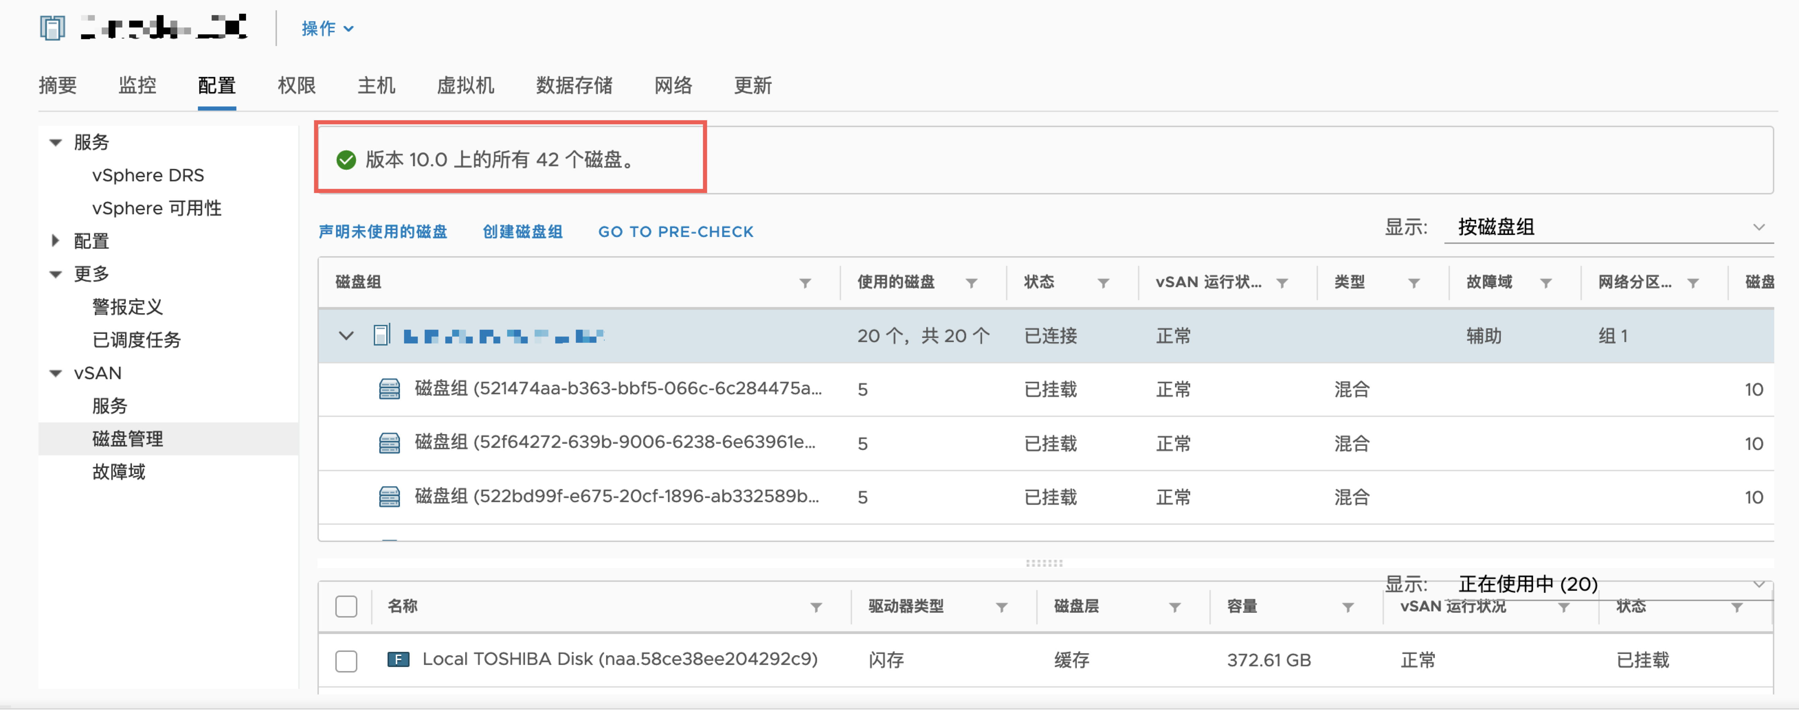
Task: Open the 操作 actions dropdown
Action: click(x=327, y=29)
